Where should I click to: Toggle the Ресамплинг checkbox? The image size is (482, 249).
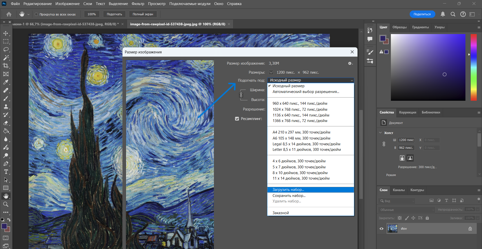tap(237, 119)
